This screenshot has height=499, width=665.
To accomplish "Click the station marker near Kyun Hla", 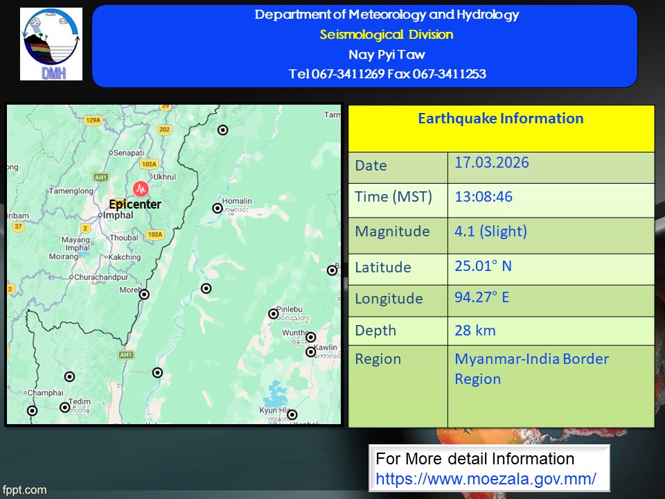I will (292, 414).
